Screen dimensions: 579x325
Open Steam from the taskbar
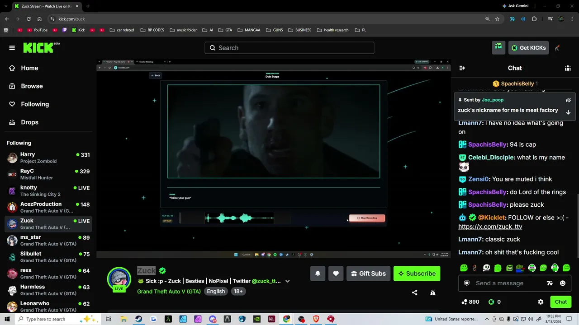(138, 319)
